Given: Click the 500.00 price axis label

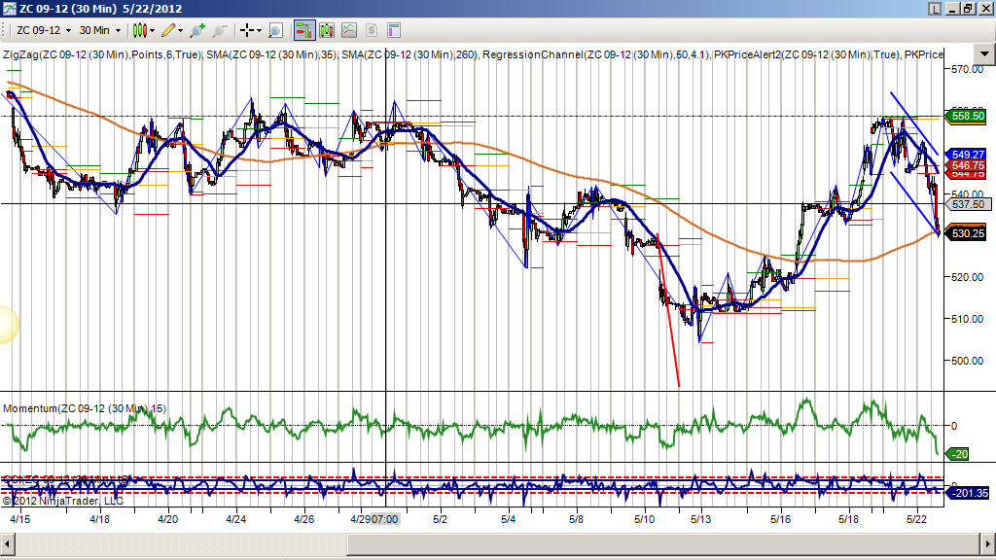Looking at the screenshot, I should point(967,361).
